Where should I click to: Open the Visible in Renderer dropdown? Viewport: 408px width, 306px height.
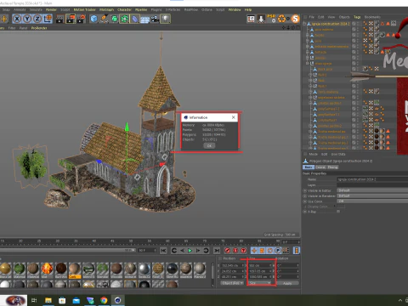[x=372, y=195]
